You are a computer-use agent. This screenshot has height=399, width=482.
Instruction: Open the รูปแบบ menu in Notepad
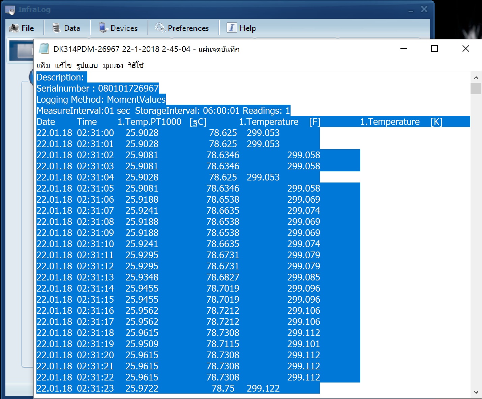(x=87, y=65)
